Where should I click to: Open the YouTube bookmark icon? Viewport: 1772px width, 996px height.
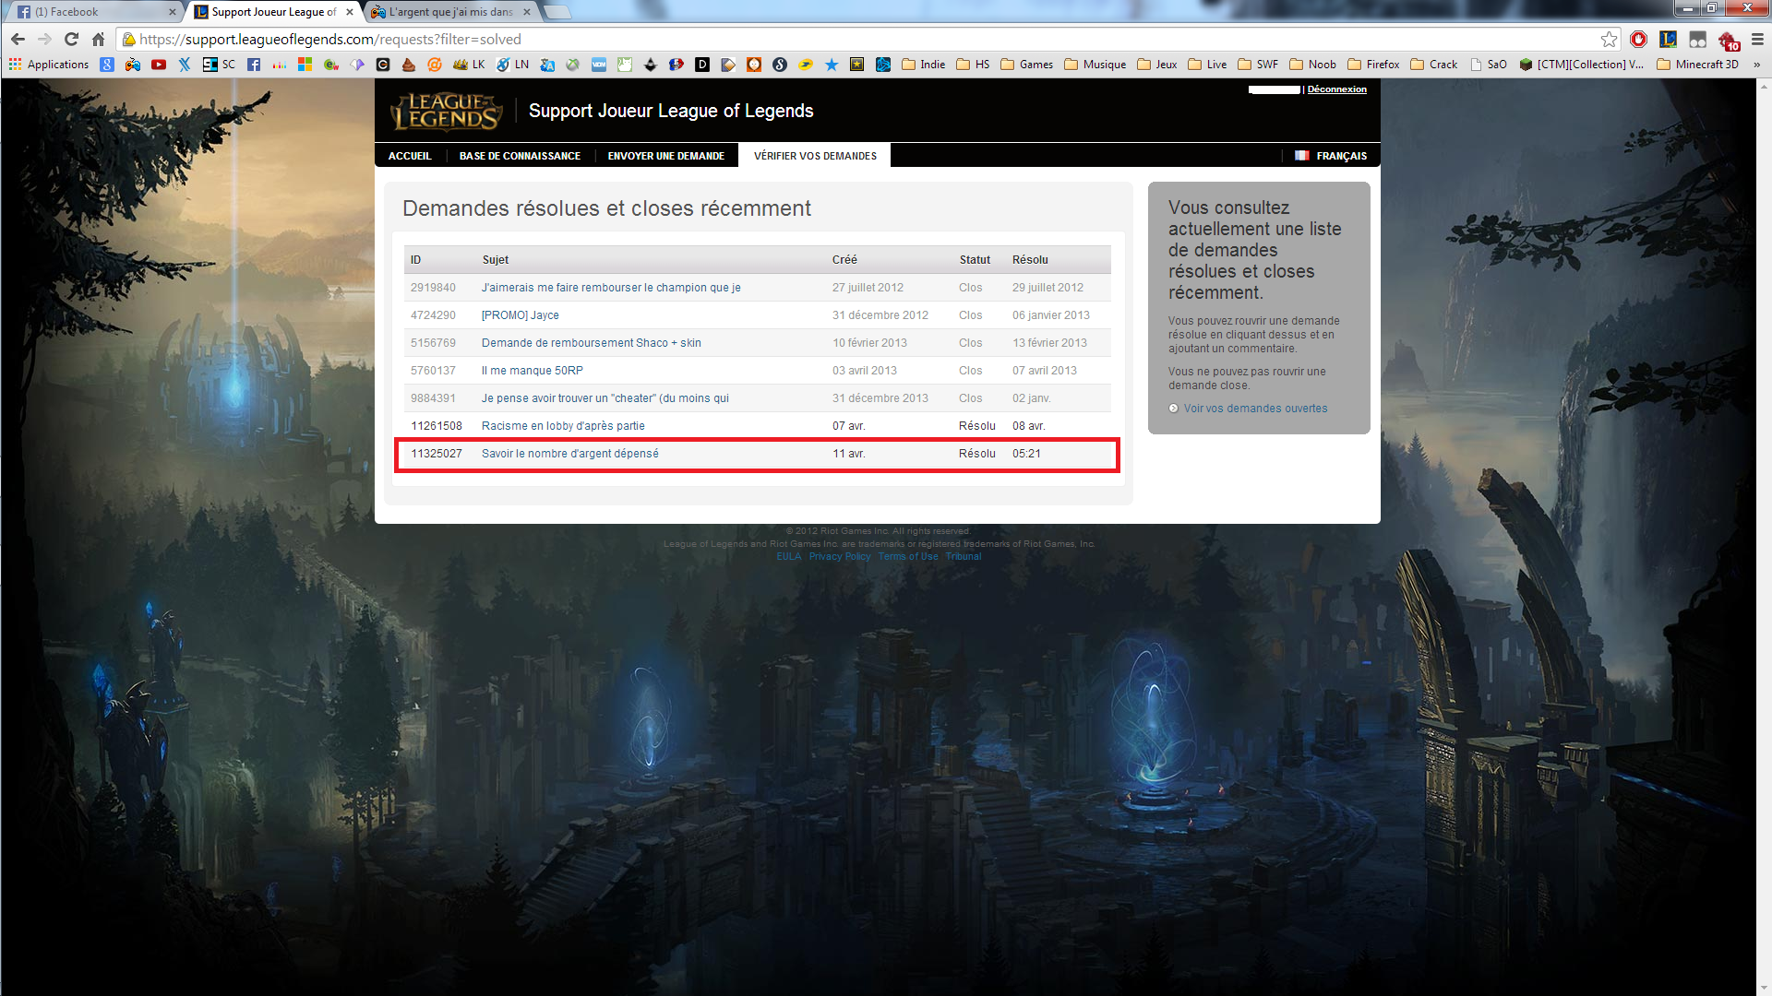159,65
